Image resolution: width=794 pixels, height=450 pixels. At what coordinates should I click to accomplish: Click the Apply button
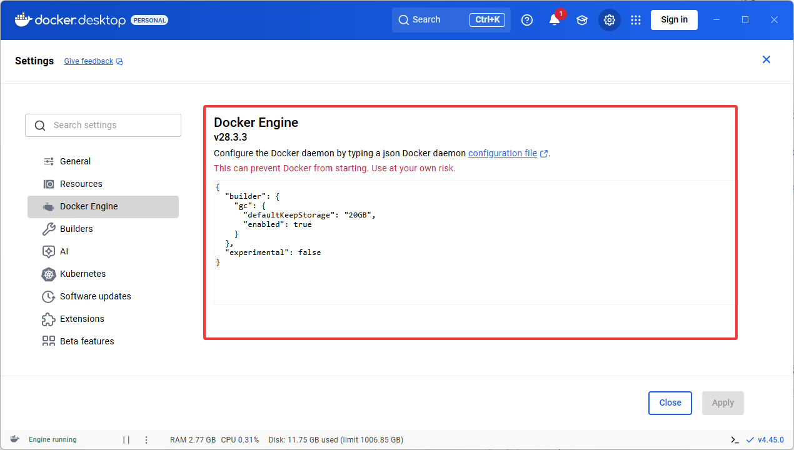click(x=723, y=402)
